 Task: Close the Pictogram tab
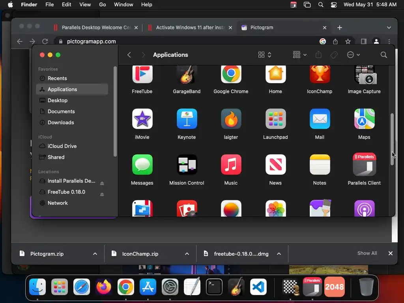tap(325, 28)
